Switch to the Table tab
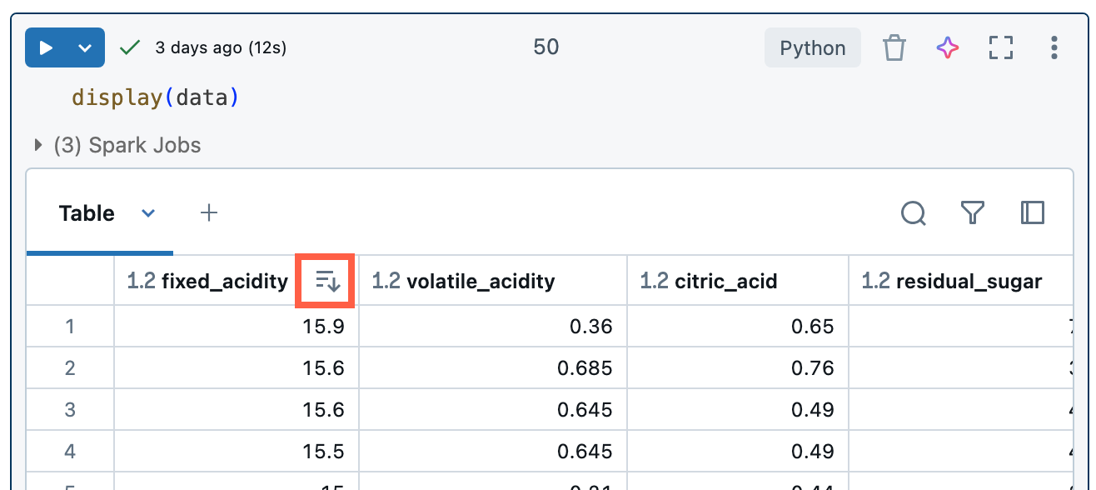This screenshot has width=1096, height=490. pyautogui.click(x=87, y=213)
